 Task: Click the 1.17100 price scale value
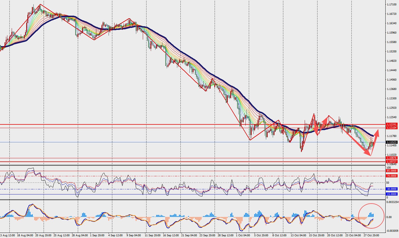pos(391,5)
